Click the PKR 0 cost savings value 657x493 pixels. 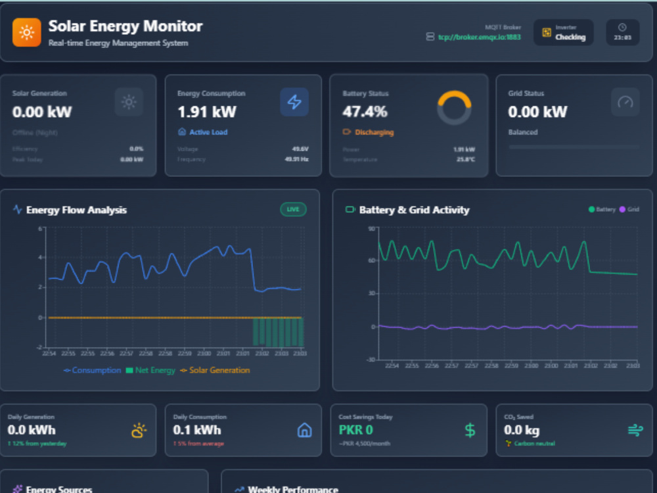[355, 430]
